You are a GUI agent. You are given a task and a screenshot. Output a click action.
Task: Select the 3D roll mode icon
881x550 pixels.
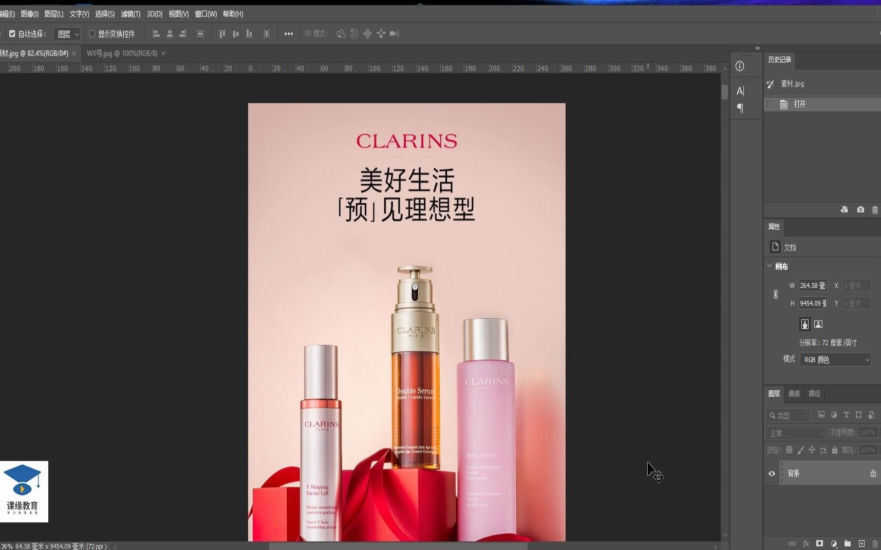354,34
